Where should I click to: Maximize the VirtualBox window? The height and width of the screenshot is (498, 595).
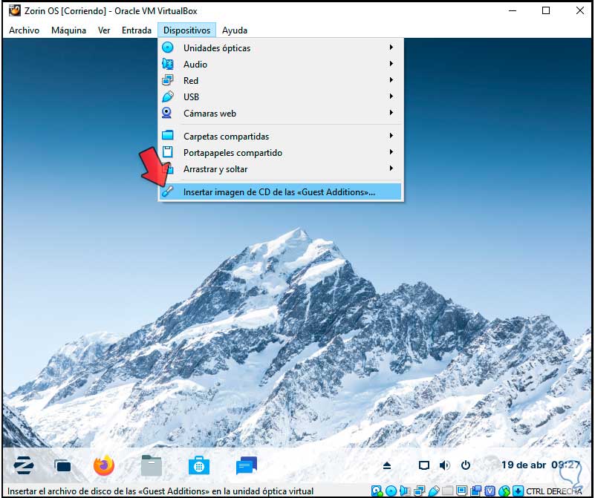(x=546, y=10)
